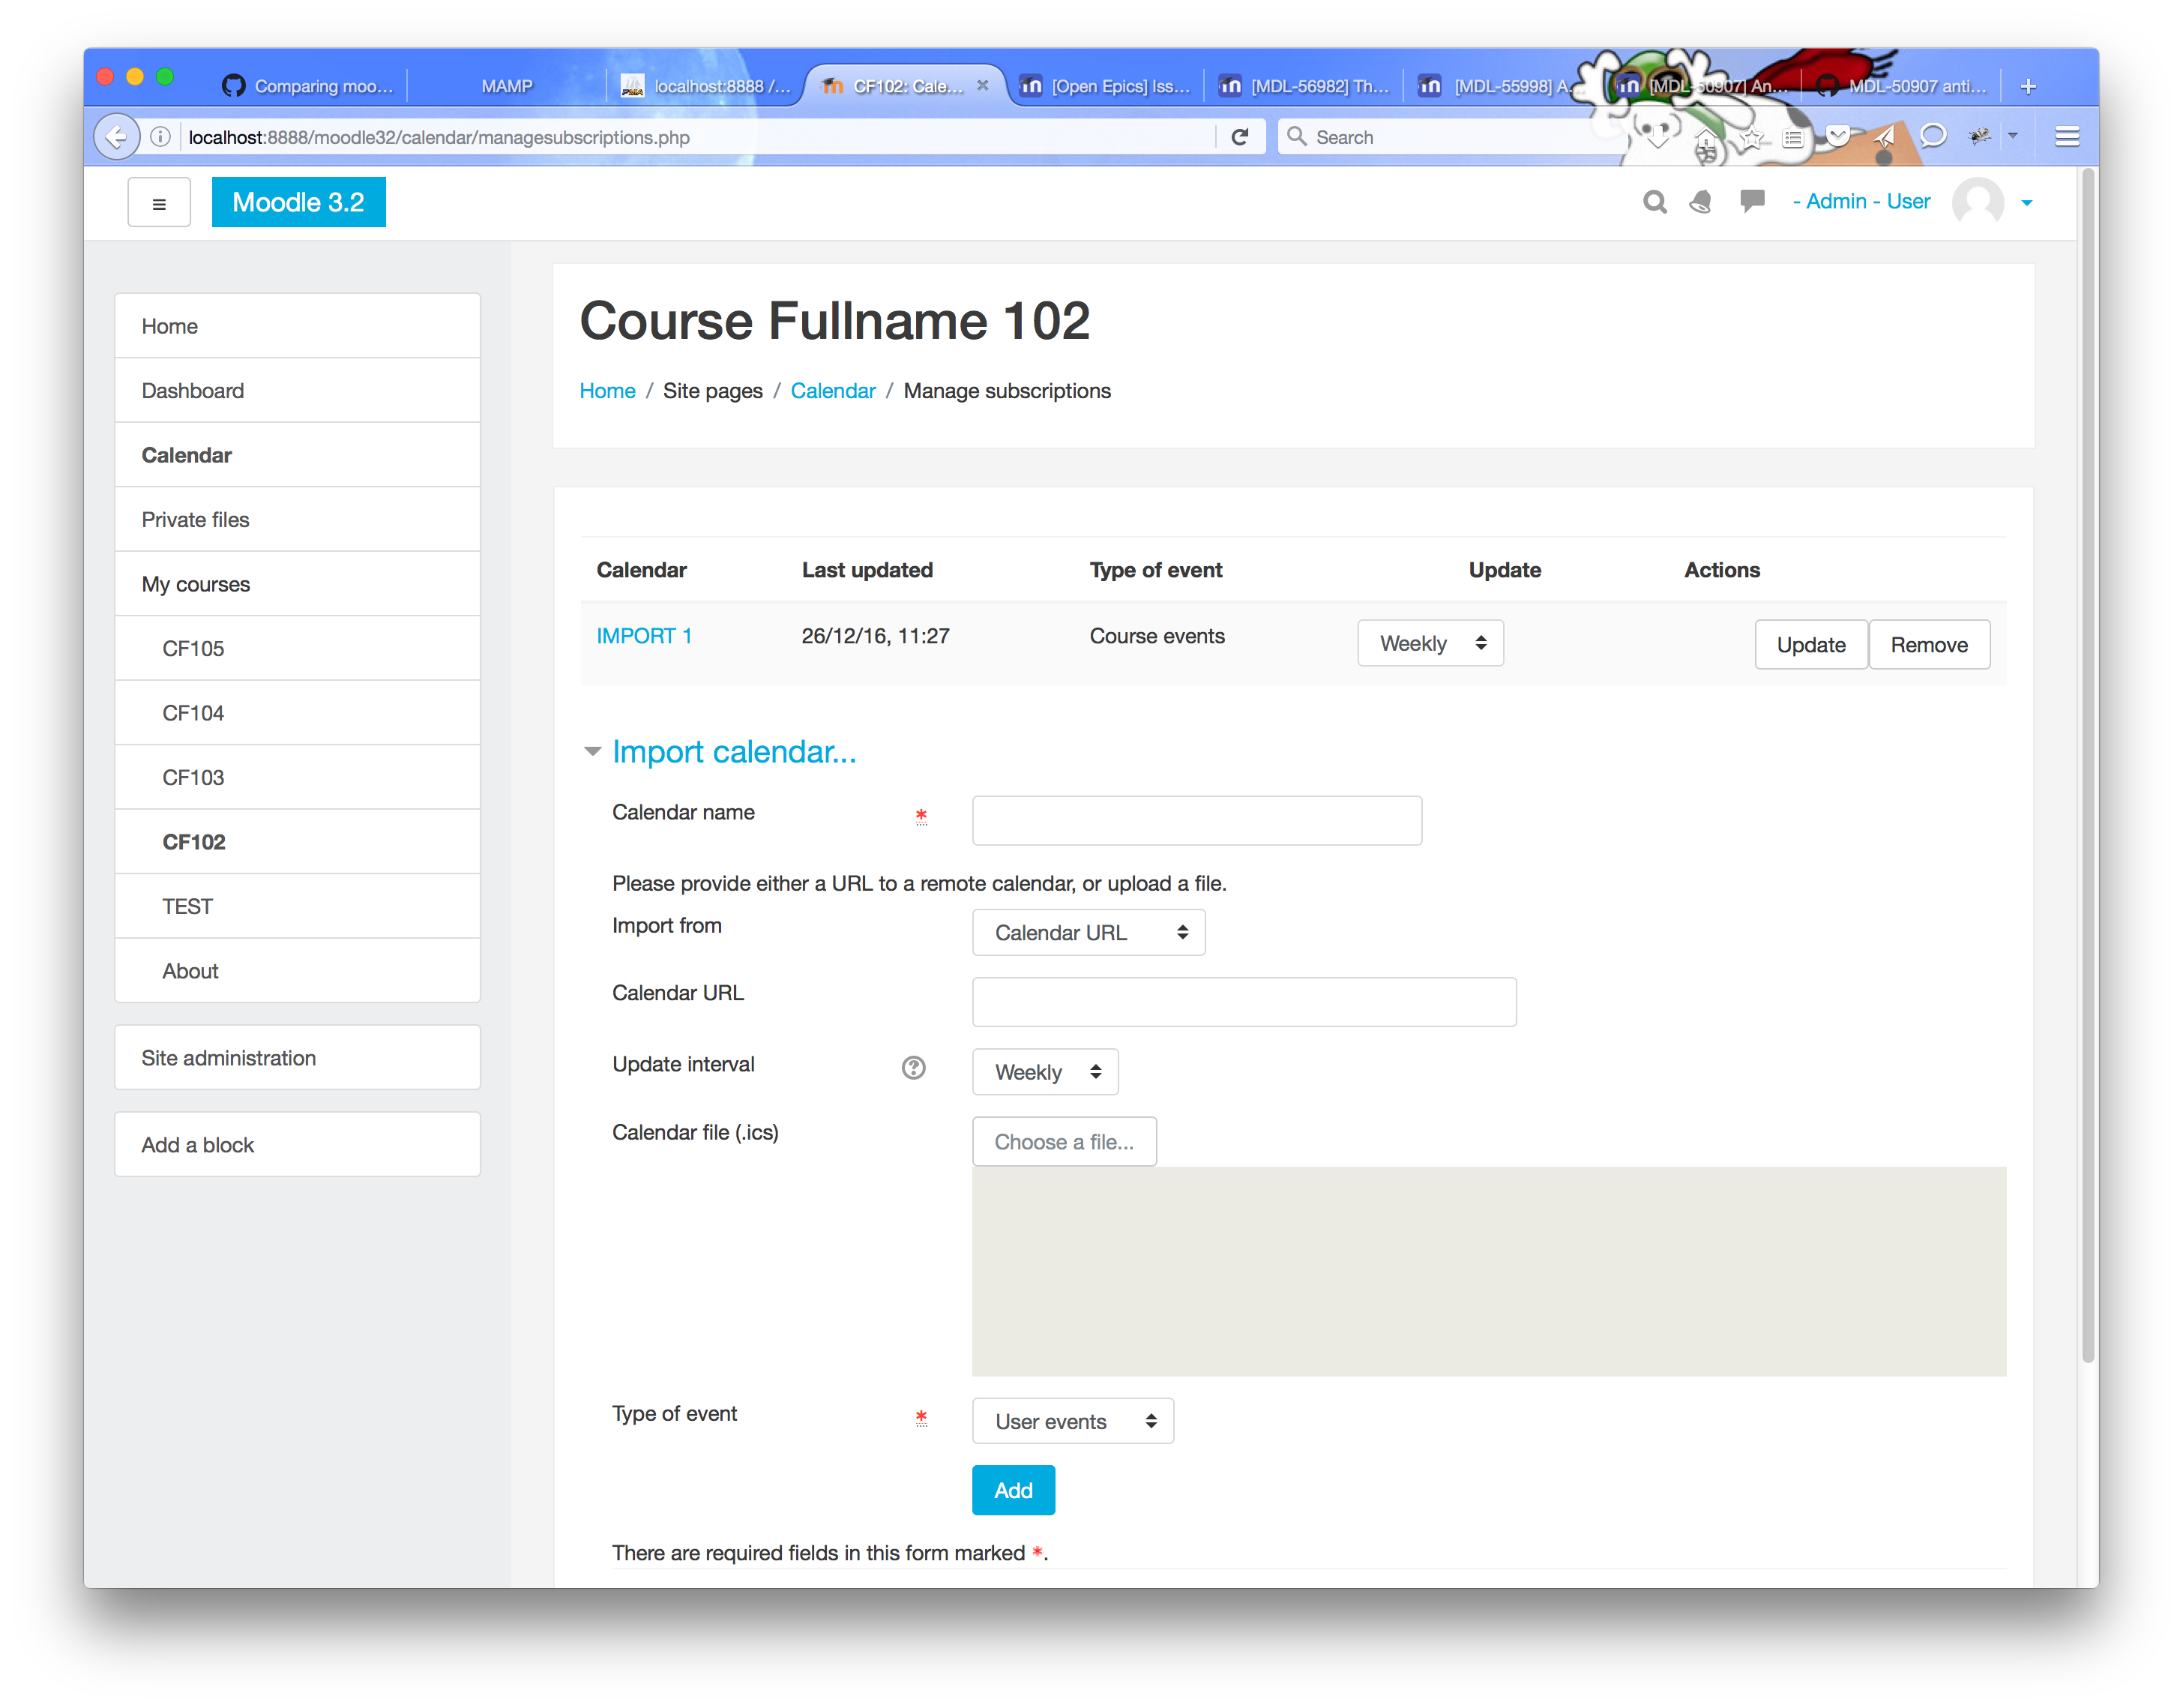
Task: Open the Firefox hamburger menu
Action: (2068, 137)
